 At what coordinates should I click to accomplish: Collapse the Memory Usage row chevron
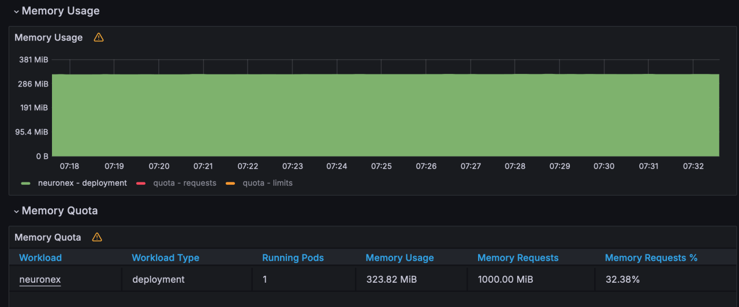pyautogui.click(x=16, y=12)
